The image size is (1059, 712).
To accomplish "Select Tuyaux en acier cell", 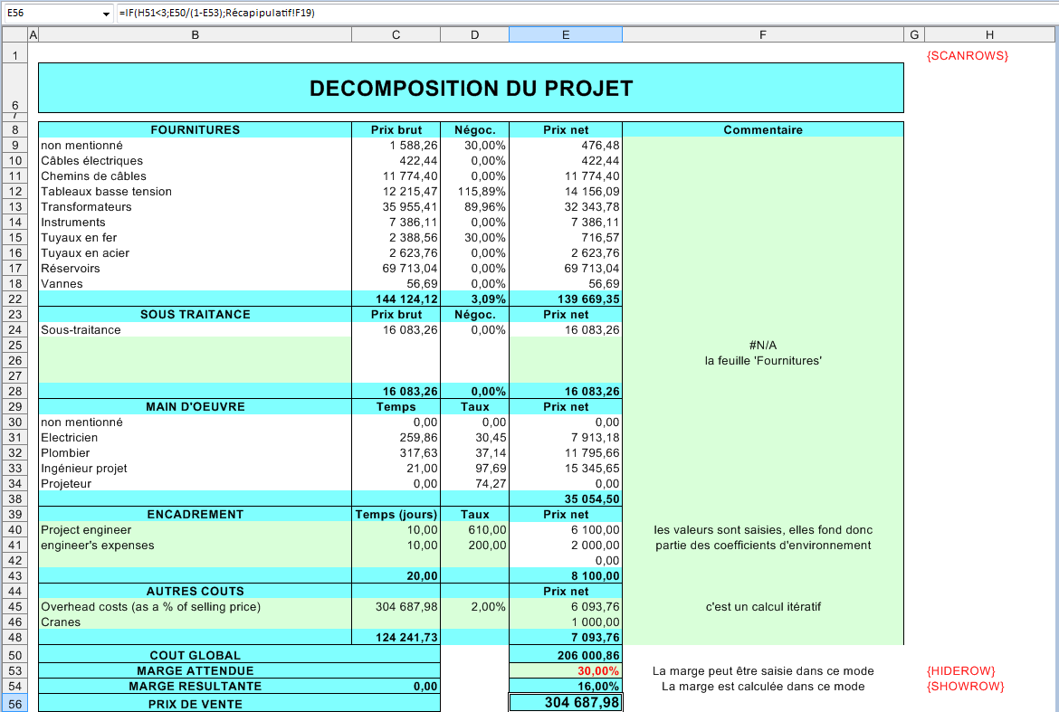I will click(196, 253).
